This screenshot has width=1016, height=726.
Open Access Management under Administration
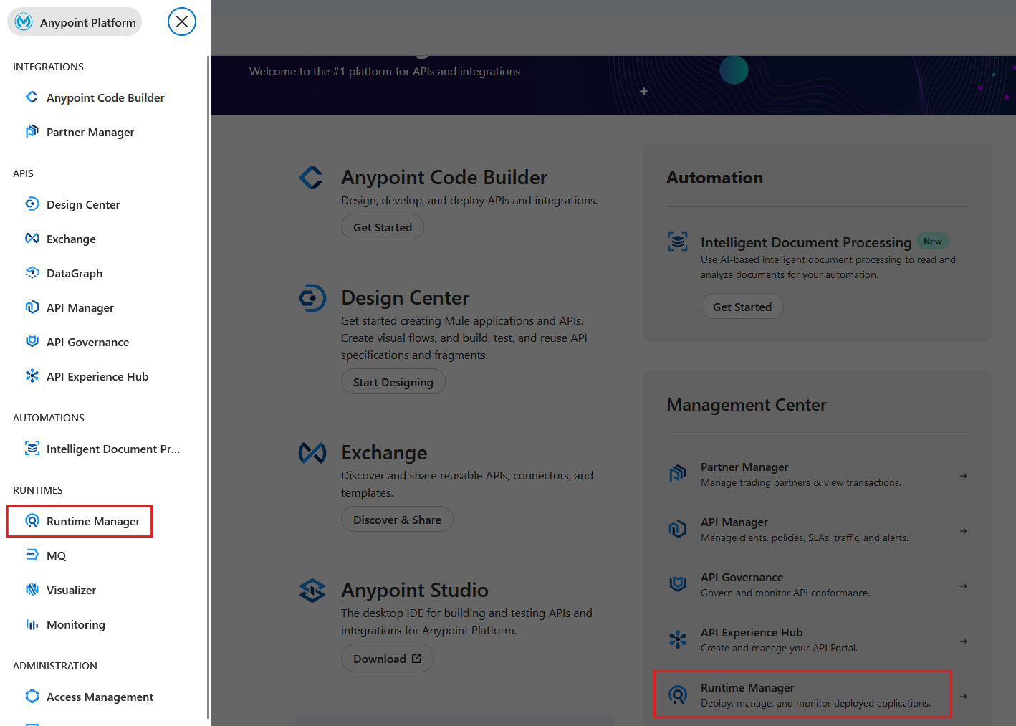[x=100, y=697]
